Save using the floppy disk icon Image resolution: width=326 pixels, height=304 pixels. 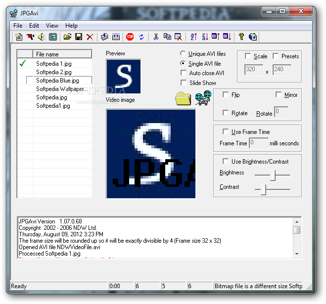79,37
